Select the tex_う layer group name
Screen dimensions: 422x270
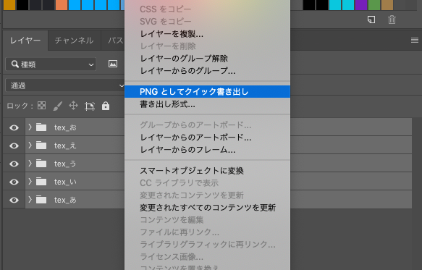(x=65, y=164)
